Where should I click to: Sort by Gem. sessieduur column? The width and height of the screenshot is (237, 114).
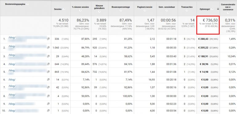coord(167,7)
